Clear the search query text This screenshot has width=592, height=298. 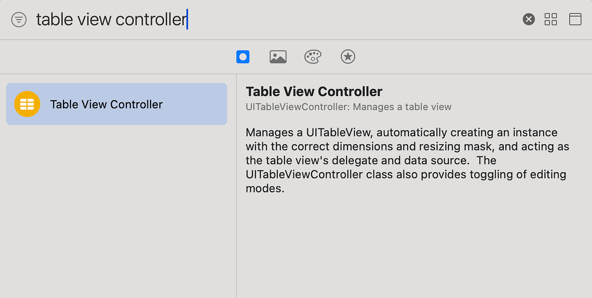tap(528, 19)
